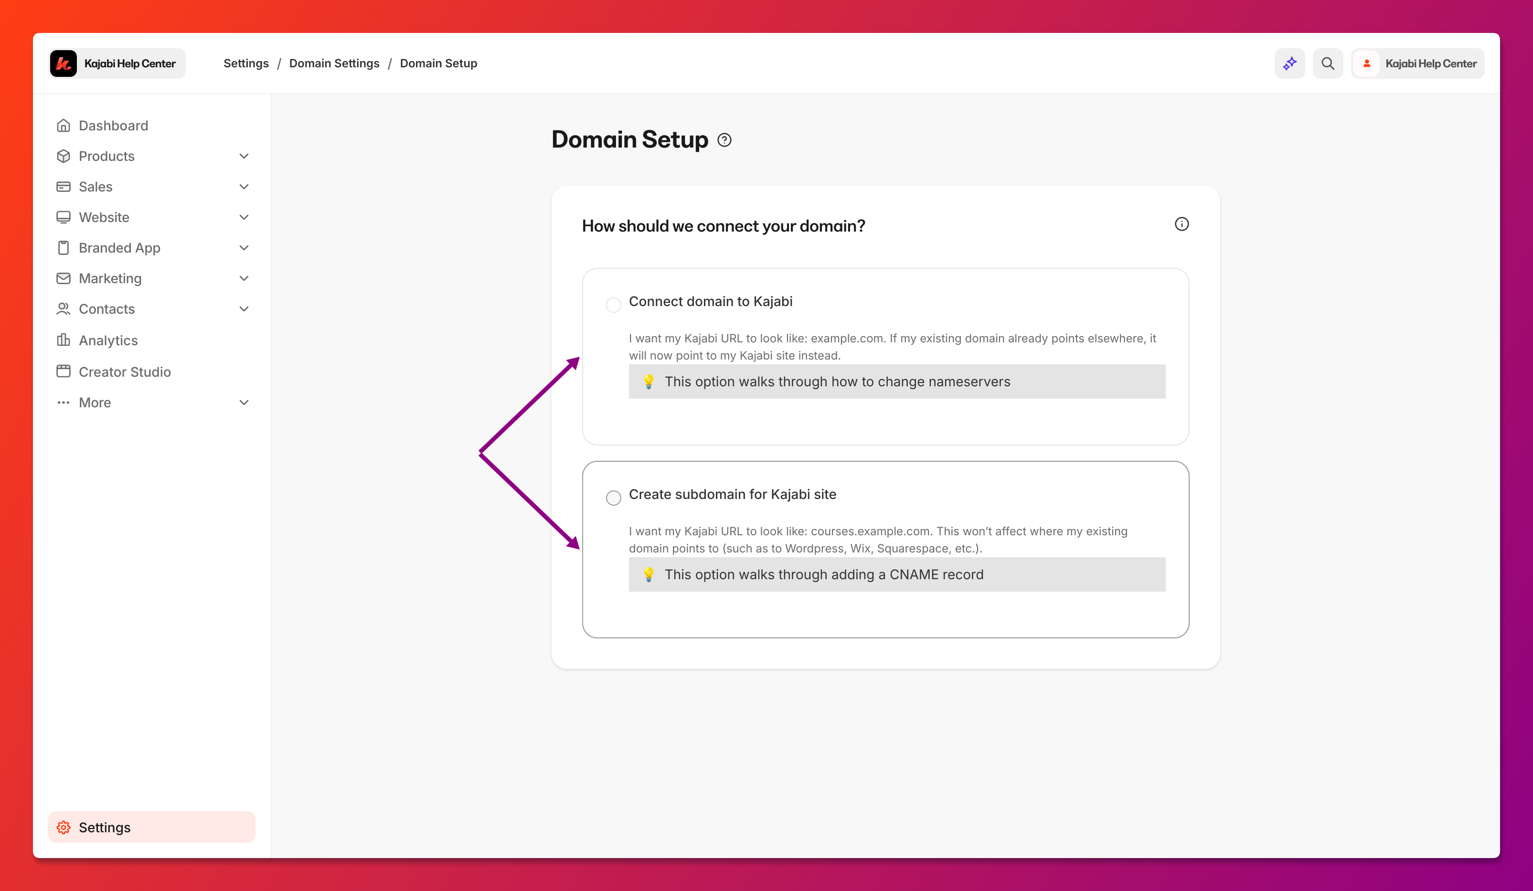This screenshot has width=1533, height=891.
Task: Select Branded App label in sidebar
Action: coord(119,247)
